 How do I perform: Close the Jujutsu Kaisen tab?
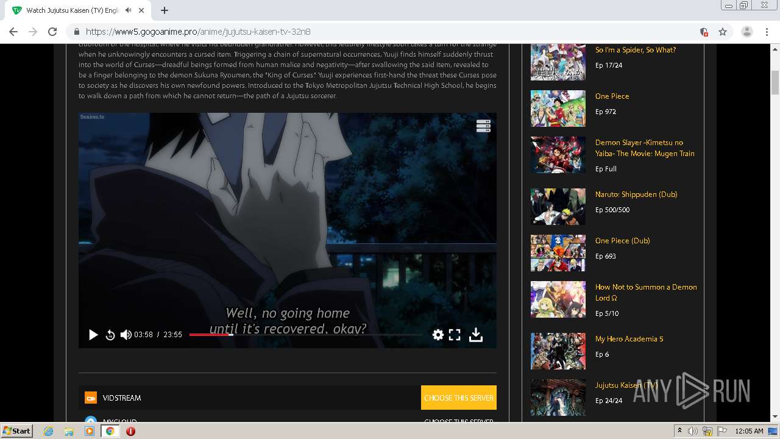coord(143,10)
